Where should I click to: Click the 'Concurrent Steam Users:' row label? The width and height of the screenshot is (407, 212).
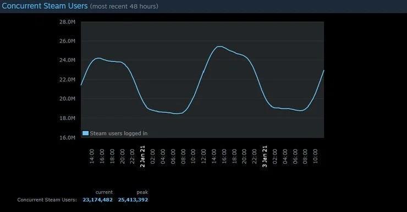click(47, 199)
